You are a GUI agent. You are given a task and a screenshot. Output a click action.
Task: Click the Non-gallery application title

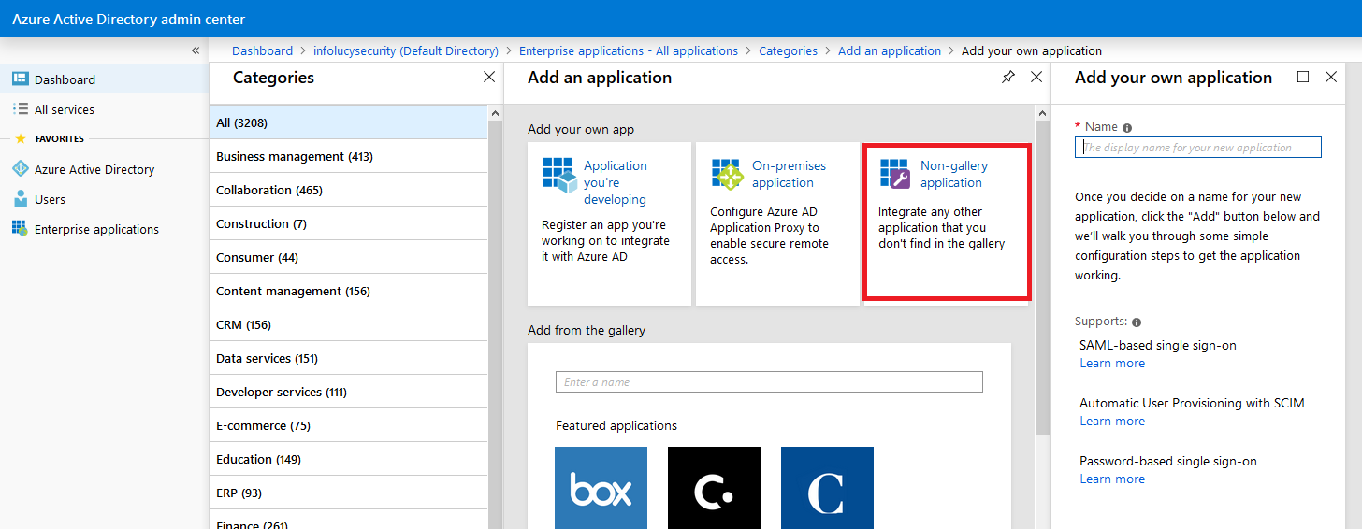point(954,174)
